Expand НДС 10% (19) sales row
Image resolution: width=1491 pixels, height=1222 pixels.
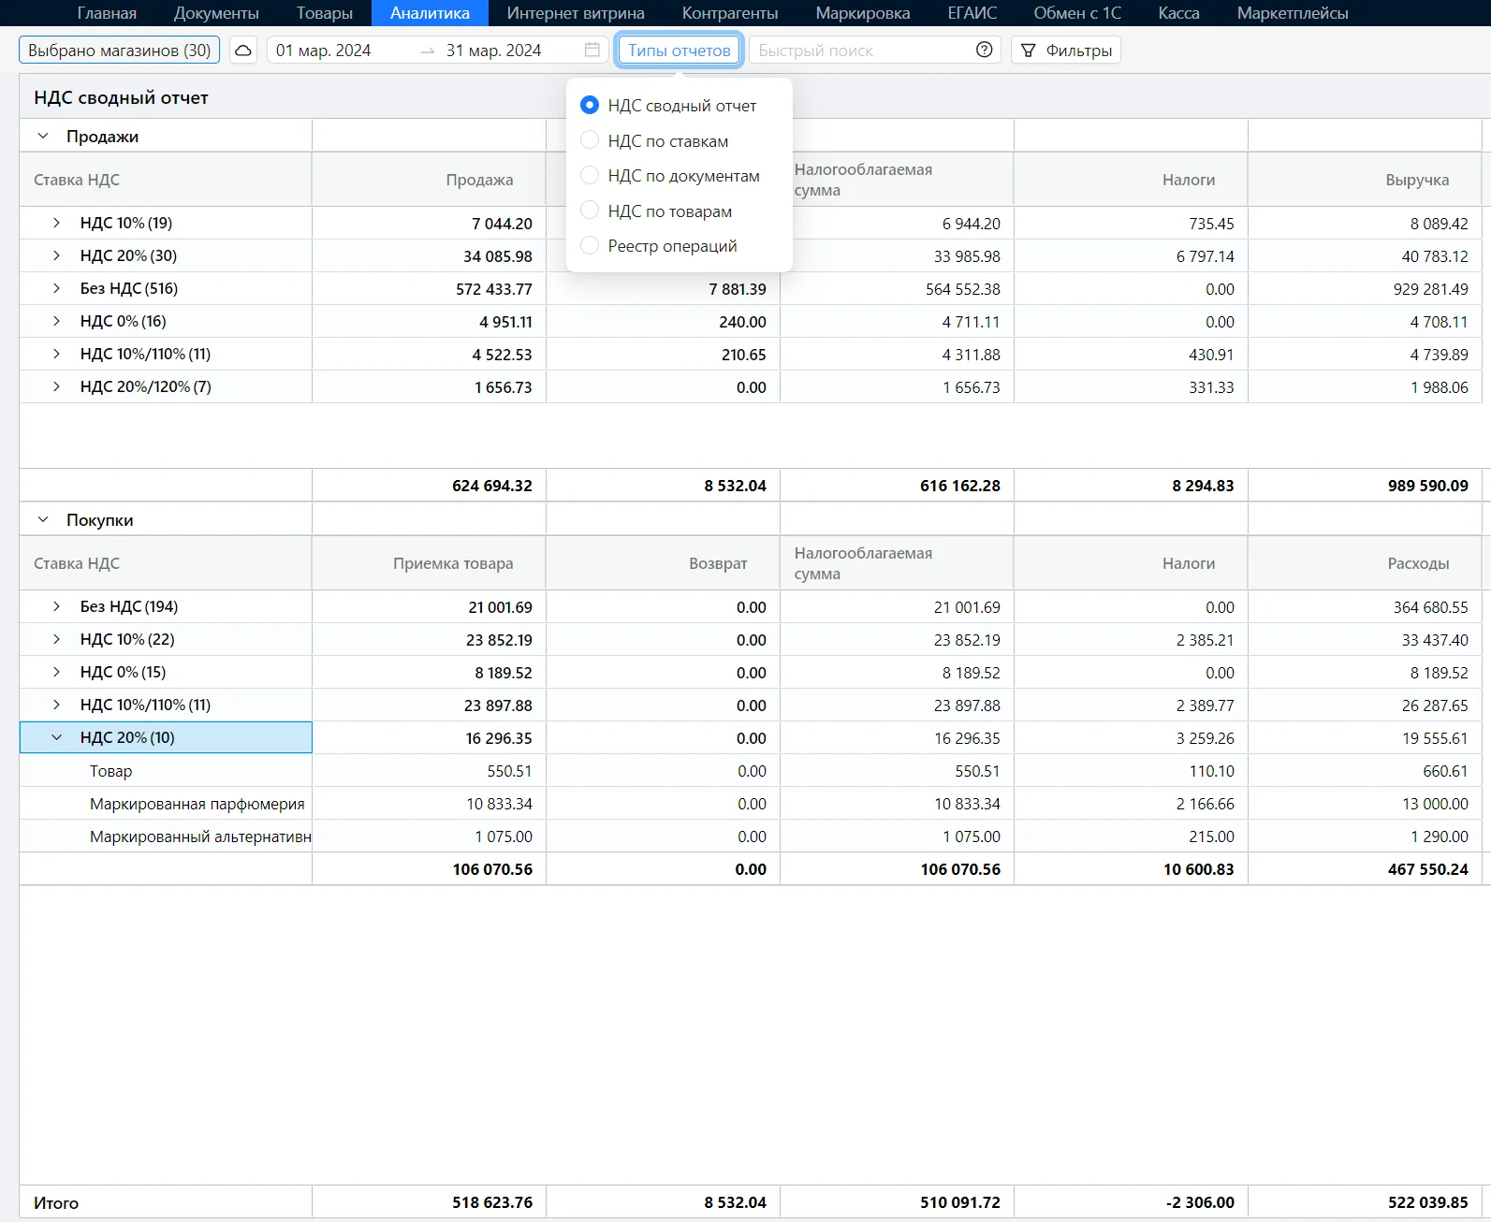point(56,223)
